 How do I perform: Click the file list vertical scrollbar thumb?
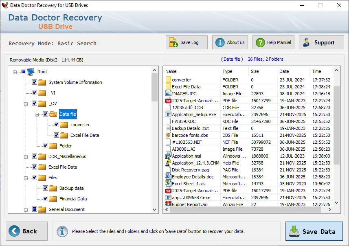point(336,125)
